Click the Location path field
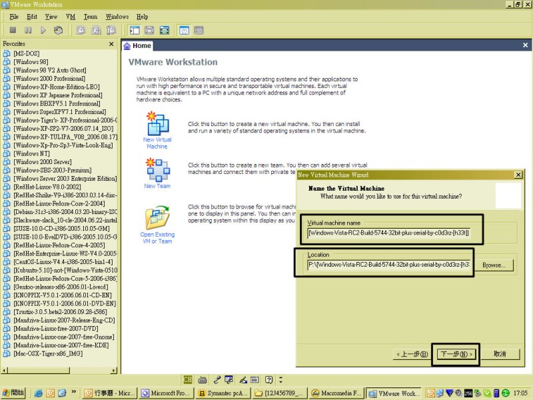 388,265
